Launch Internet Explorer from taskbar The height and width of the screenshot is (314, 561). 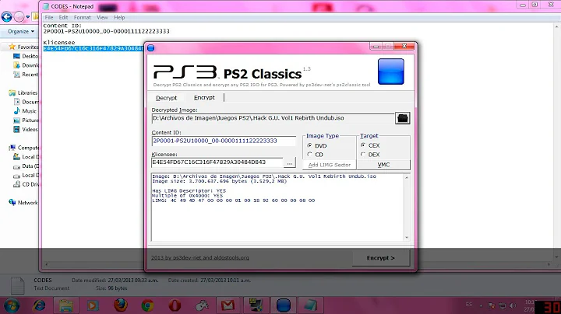pos(39,305)
